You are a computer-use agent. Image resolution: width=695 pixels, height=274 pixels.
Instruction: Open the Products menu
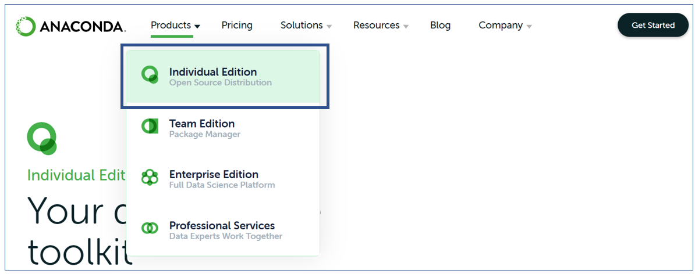(x=171, y=25)
